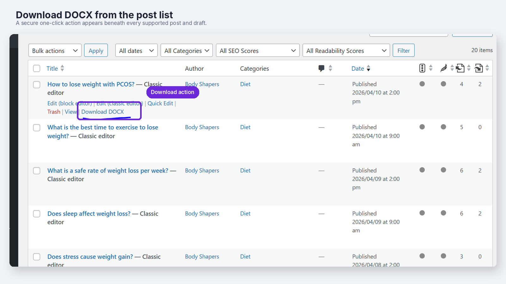Check the best time to exercise post

pyautogui.click(x=37, y=127)
